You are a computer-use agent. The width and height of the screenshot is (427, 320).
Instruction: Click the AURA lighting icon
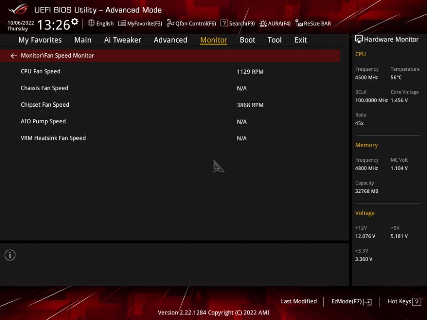pos(263,23)
